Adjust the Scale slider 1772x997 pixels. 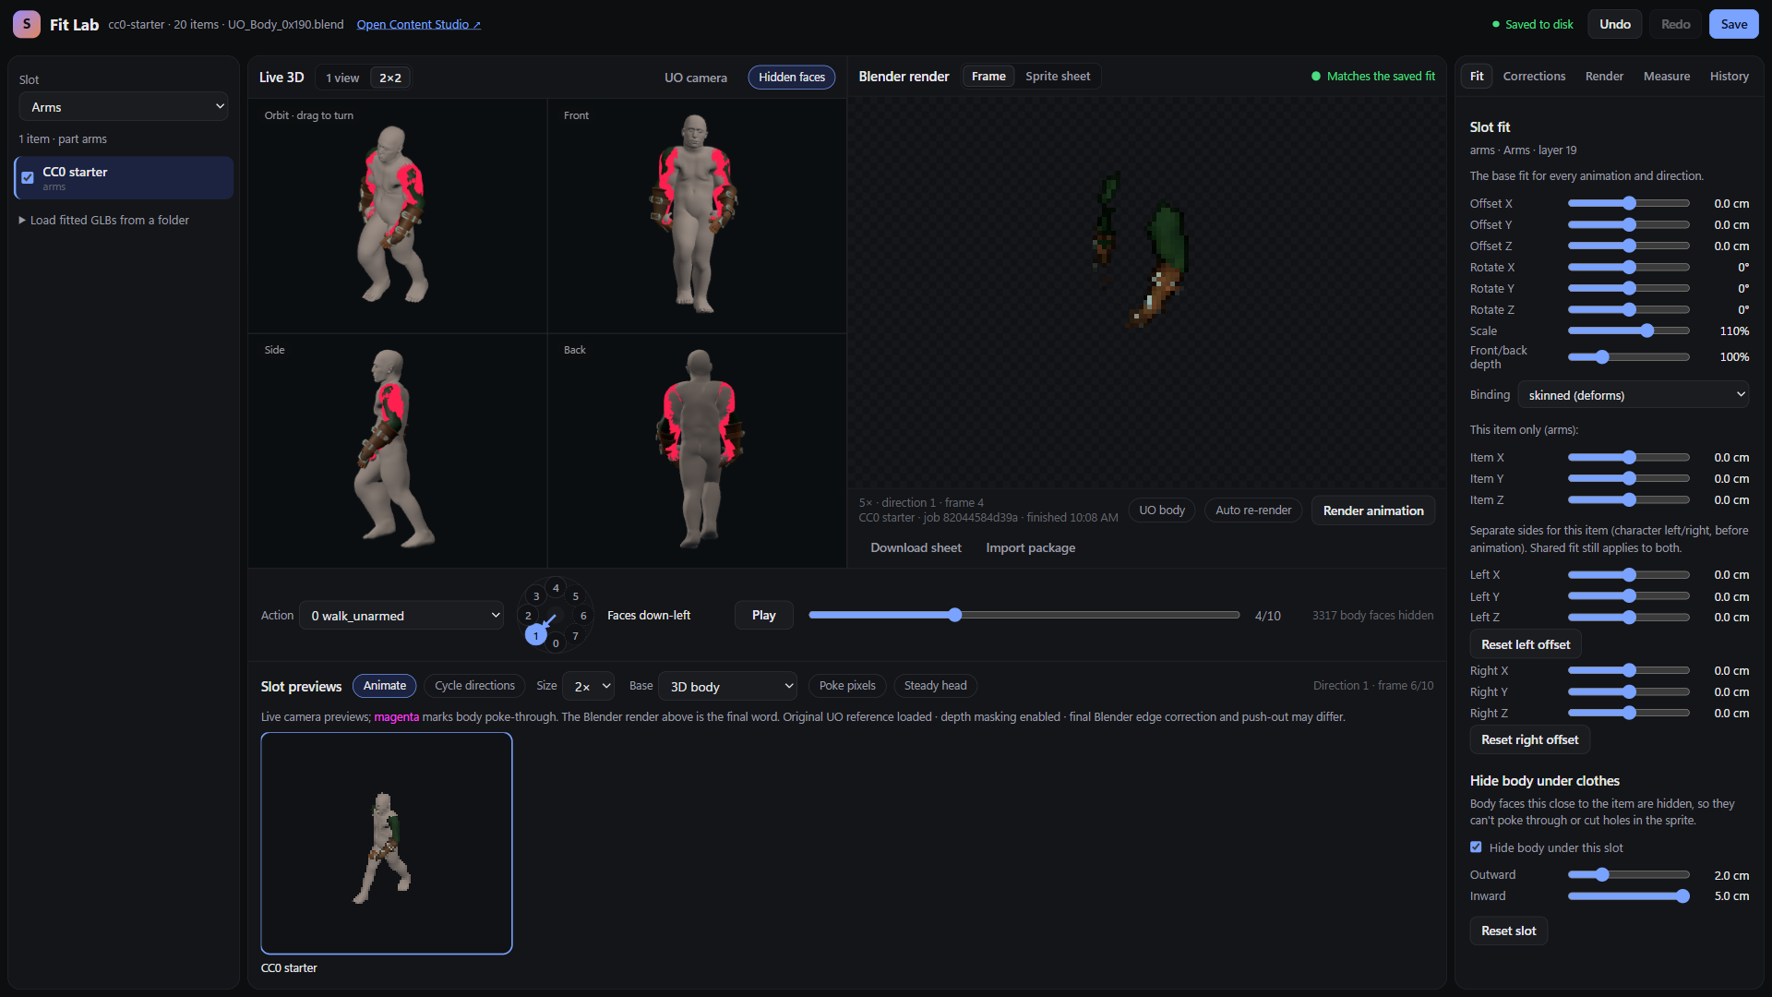point(1628,330)
